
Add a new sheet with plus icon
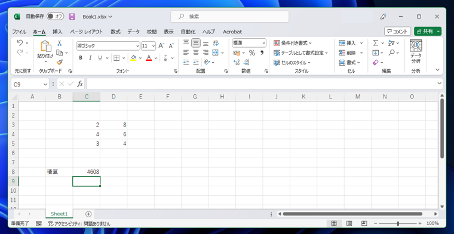click(x=88, y=214)
